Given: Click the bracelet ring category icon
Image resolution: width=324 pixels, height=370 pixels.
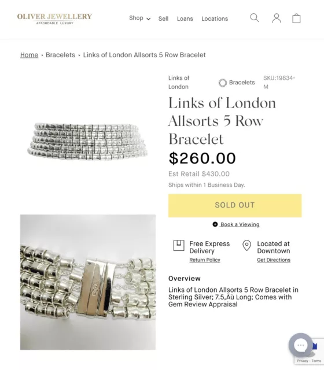Looking at the screenshot, I should tap(222, 83).
